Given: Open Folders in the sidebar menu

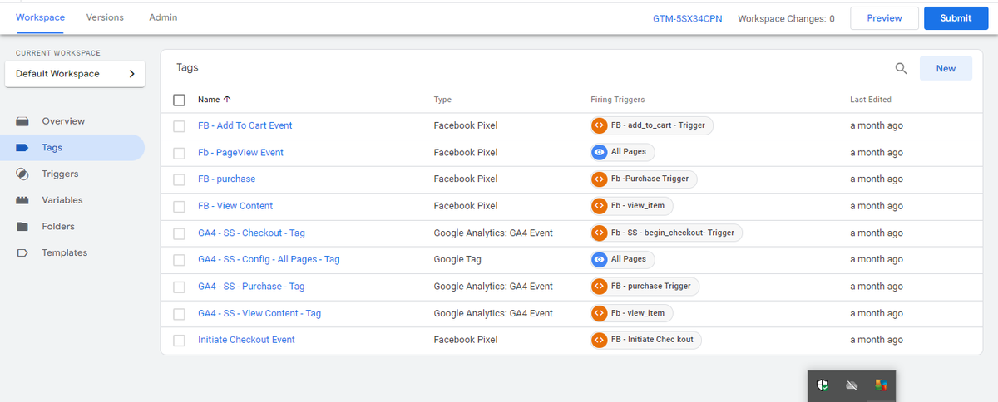Looking at the screenshot, I should tap(58, 227).
